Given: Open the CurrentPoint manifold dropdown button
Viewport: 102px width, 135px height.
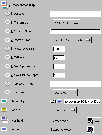Looking at the screenshot, I should (x=97, y=121).
